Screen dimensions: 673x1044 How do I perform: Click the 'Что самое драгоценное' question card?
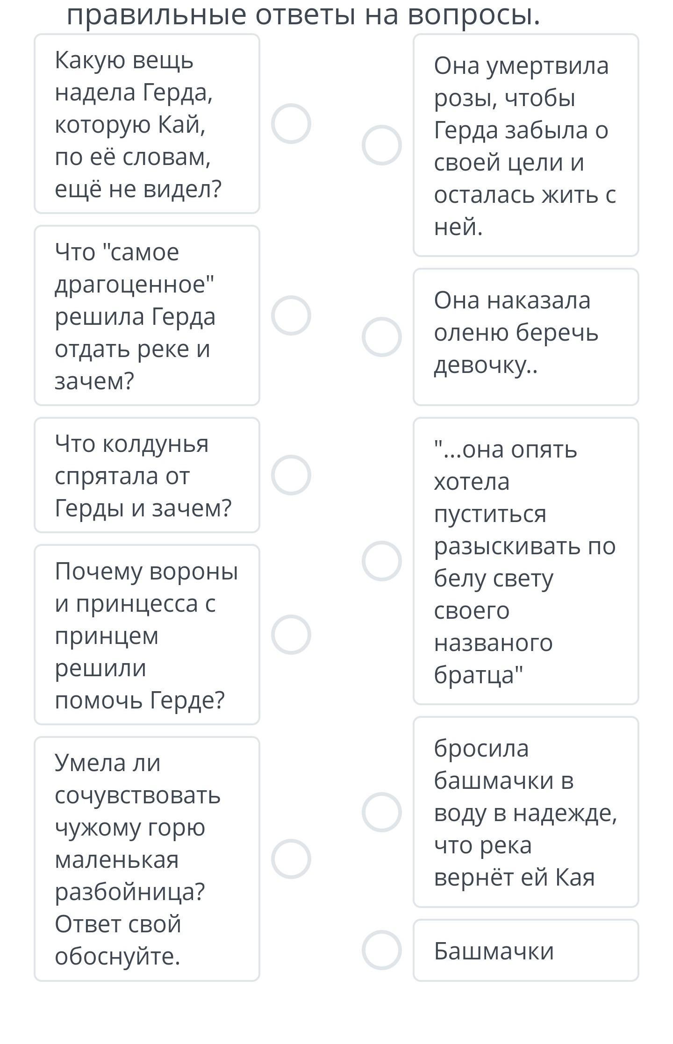pos(147,315)
